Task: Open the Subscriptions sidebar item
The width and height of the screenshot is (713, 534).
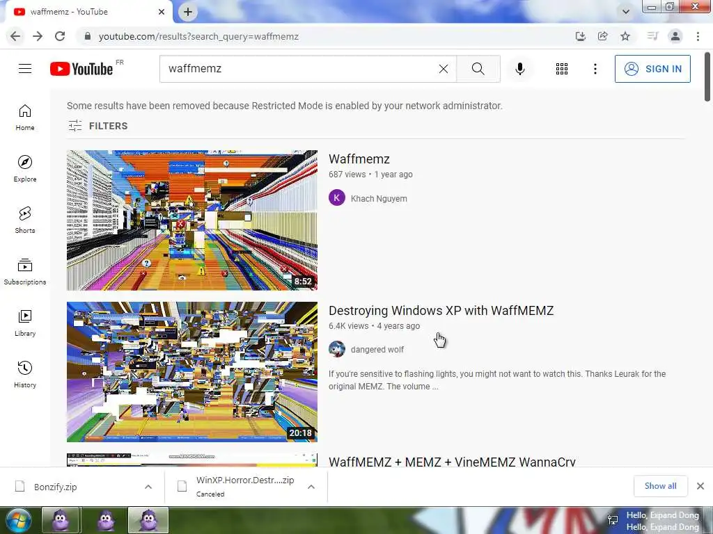Action: (x=25, y=272)
